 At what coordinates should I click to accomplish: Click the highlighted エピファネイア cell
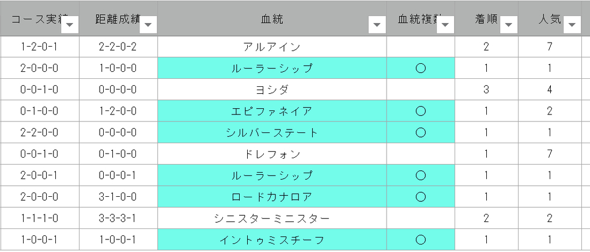click(x=272, y=111)
